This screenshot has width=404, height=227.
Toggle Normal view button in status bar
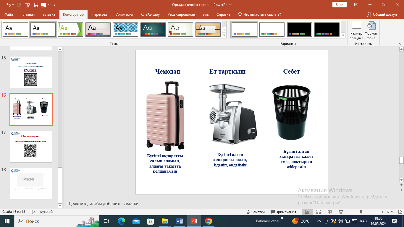coord(307,212)
